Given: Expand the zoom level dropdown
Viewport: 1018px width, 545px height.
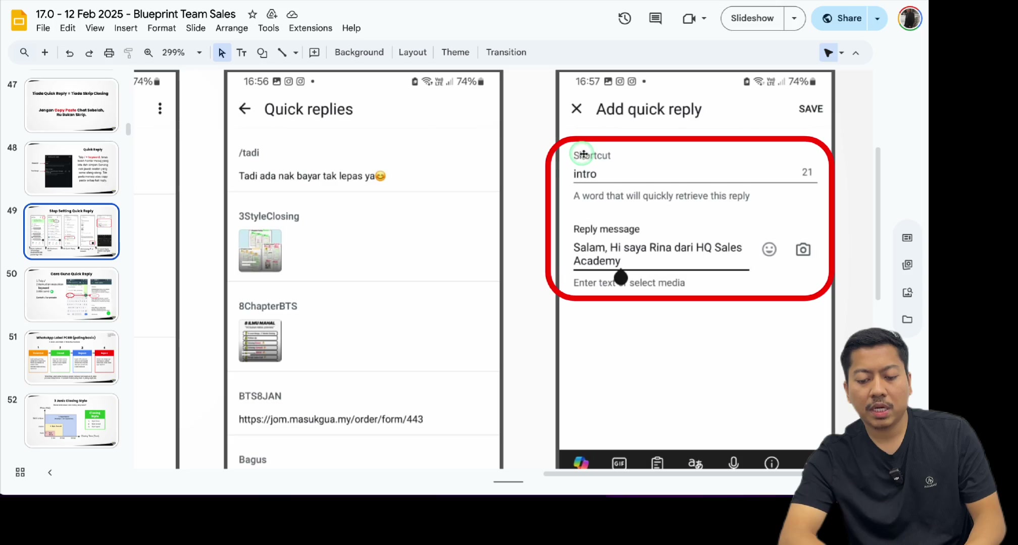Looking at the screenshot, I should click(199, 52).
